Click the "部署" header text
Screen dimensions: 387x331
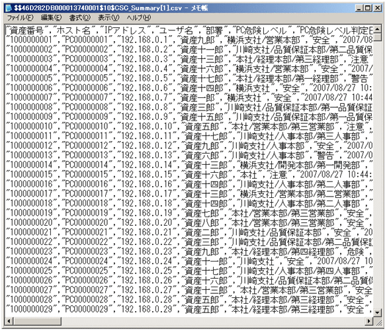tap(214, 30)
